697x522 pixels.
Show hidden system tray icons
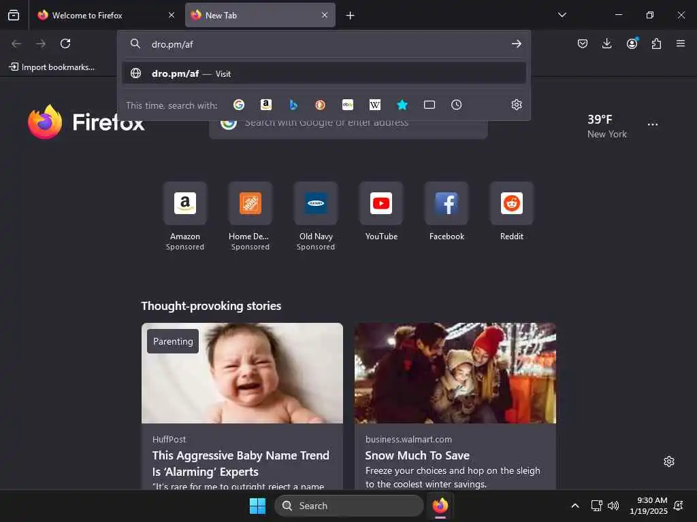(x=574, y=506)
